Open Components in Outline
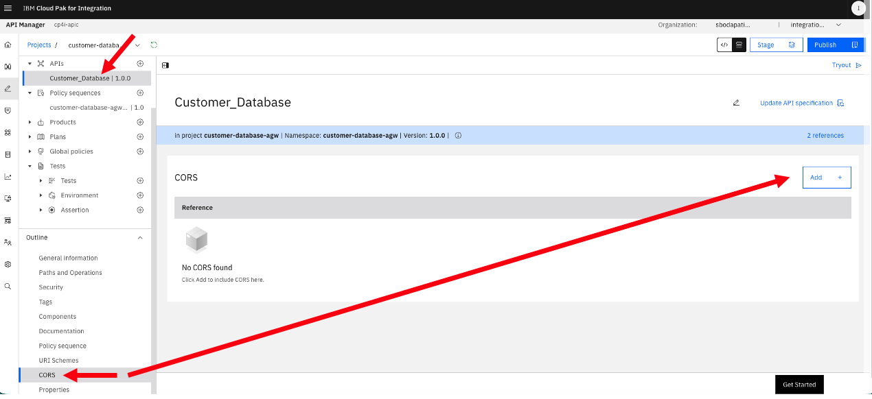This screenshot has height=399, width=872. [x=58, y=317]
